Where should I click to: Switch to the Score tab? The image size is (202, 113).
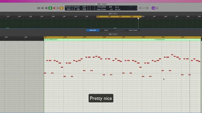pos(106,30)
